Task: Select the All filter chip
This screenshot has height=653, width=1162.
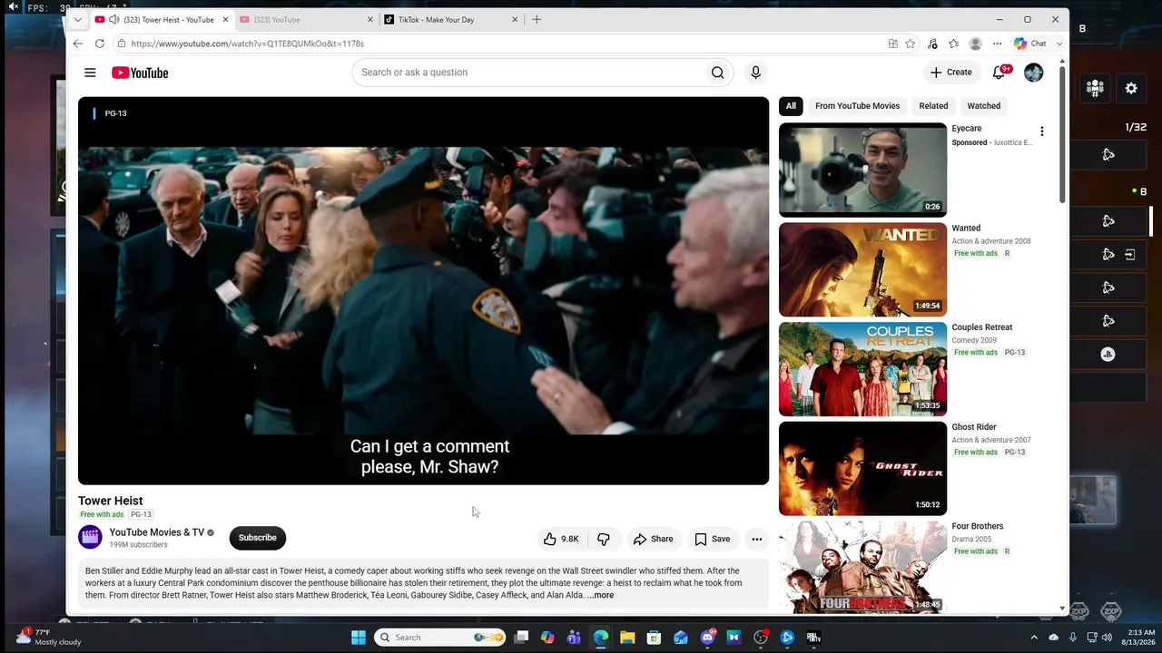Action: (x=791, y=106)
